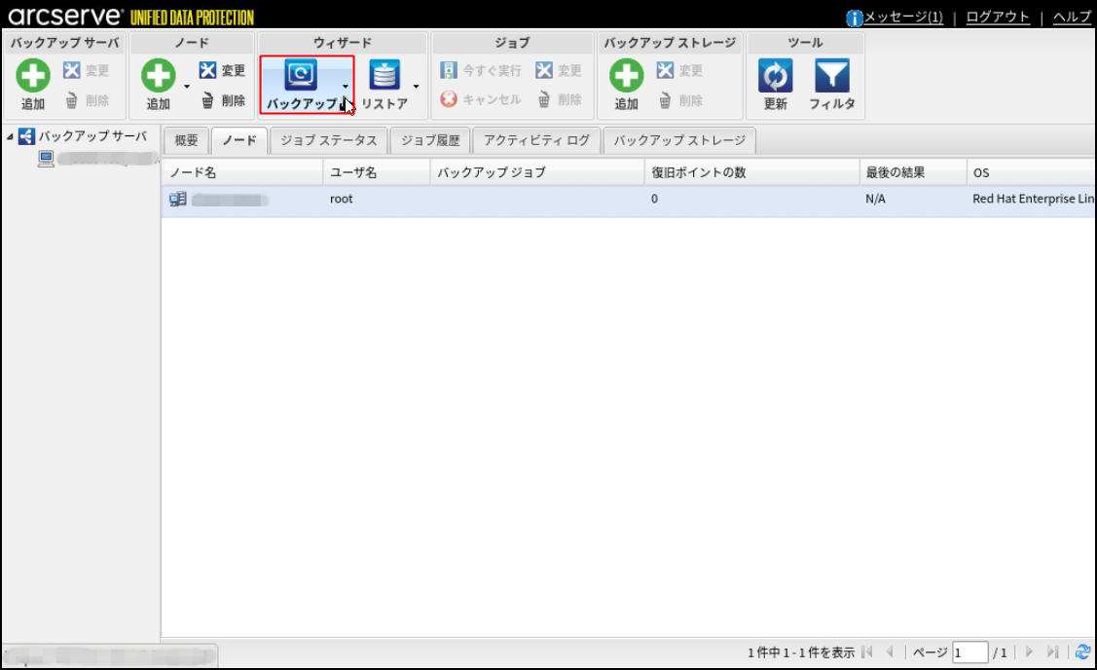Log out via ログアウト link
The height and width of the screenshot is (670, 1097).
(998, 17)
